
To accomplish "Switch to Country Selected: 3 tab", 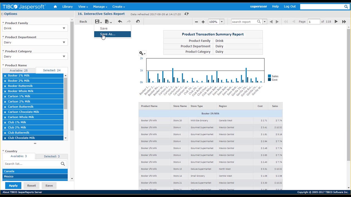I will [x=52, y=156].
